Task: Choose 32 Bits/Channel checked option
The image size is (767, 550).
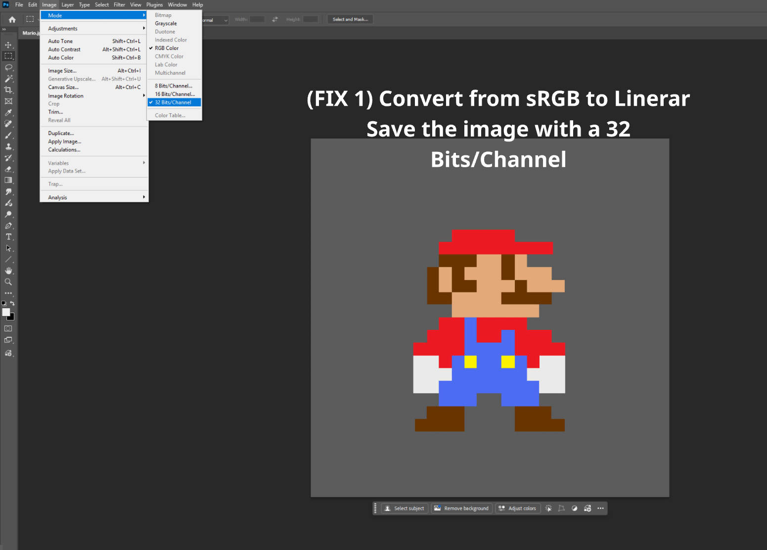Action: tap(175, 102)
